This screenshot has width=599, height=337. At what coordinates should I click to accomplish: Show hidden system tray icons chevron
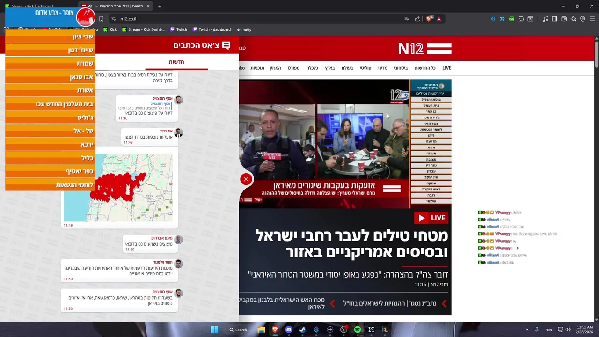coord(526,330)
